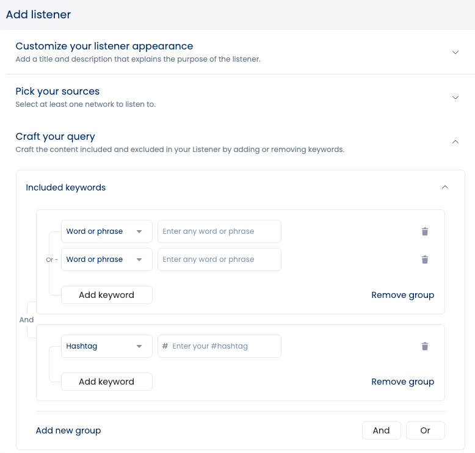This screenshot has height=453, width=475.
Task: Focus the 'Enter your #hashtag' input
Action: point(223,346)
